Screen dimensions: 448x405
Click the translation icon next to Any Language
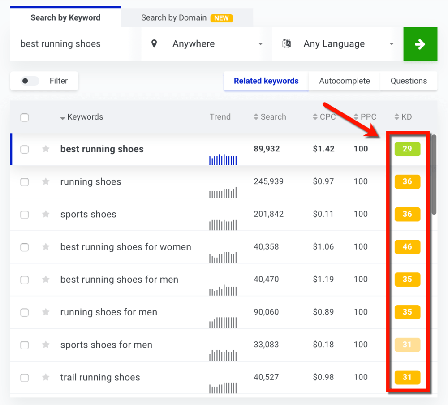tap(286, 43)
